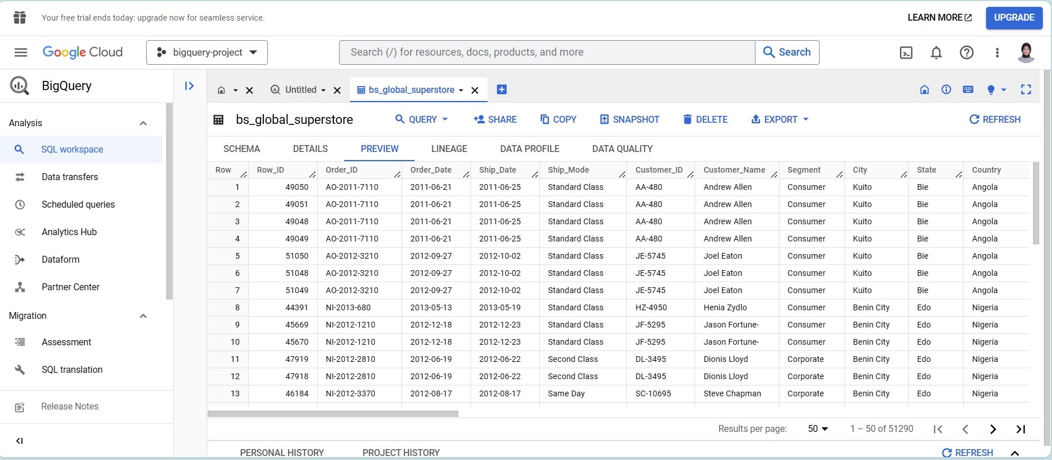Open bigquery-project selector dropdown

tap(207, 53)
